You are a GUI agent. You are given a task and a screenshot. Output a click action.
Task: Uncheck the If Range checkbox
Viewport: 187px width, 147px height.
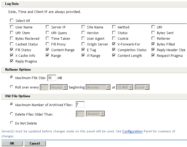83,55
